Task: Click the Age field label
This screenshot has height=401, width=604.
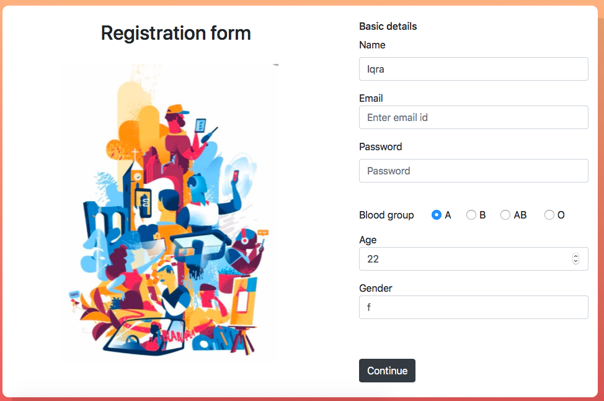Action: point(368,240)
